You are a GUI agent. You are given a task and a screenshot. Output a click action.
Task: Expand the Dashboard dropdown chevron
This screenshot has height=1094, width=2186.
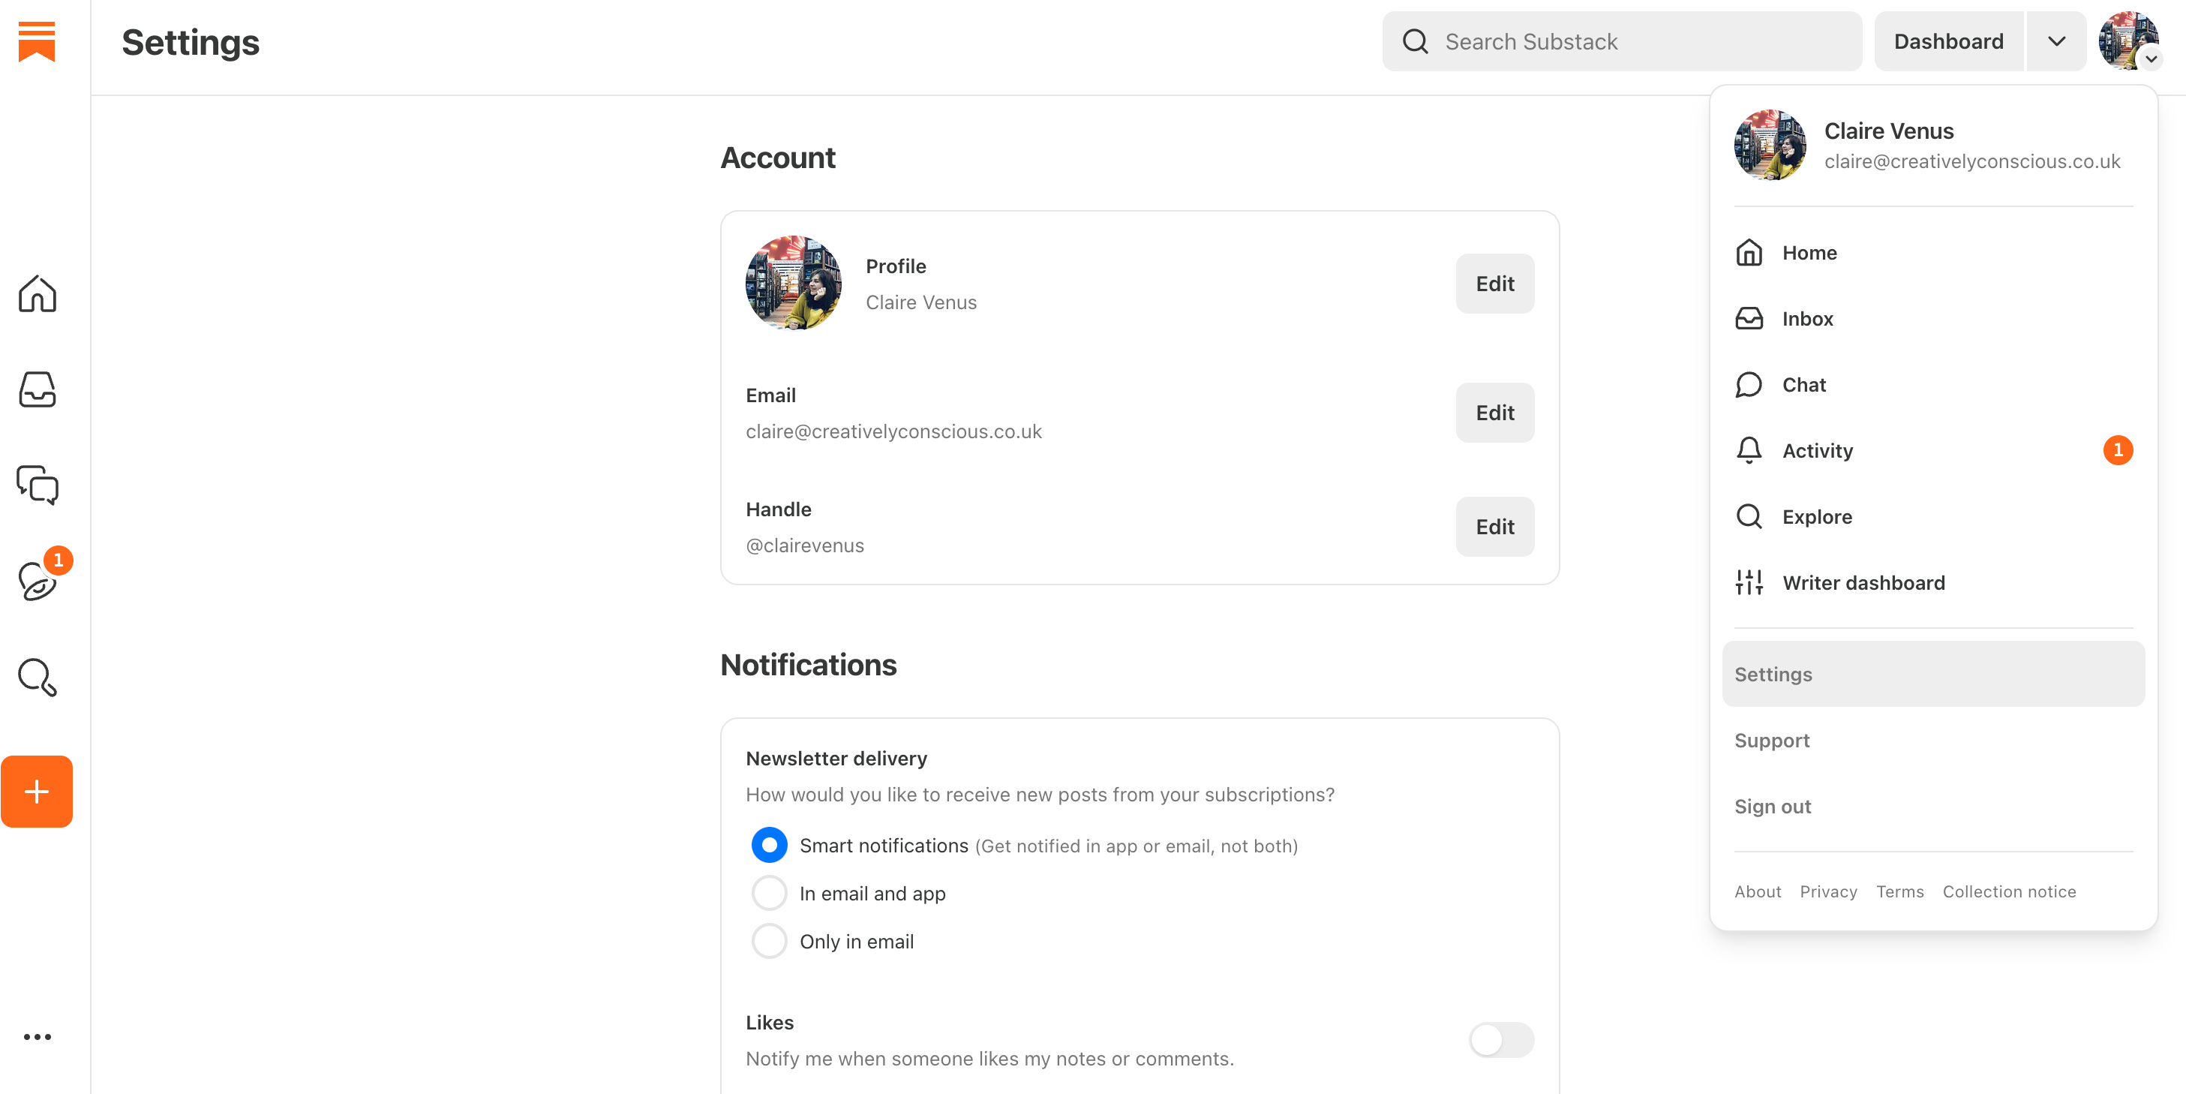pos(2055,41)
